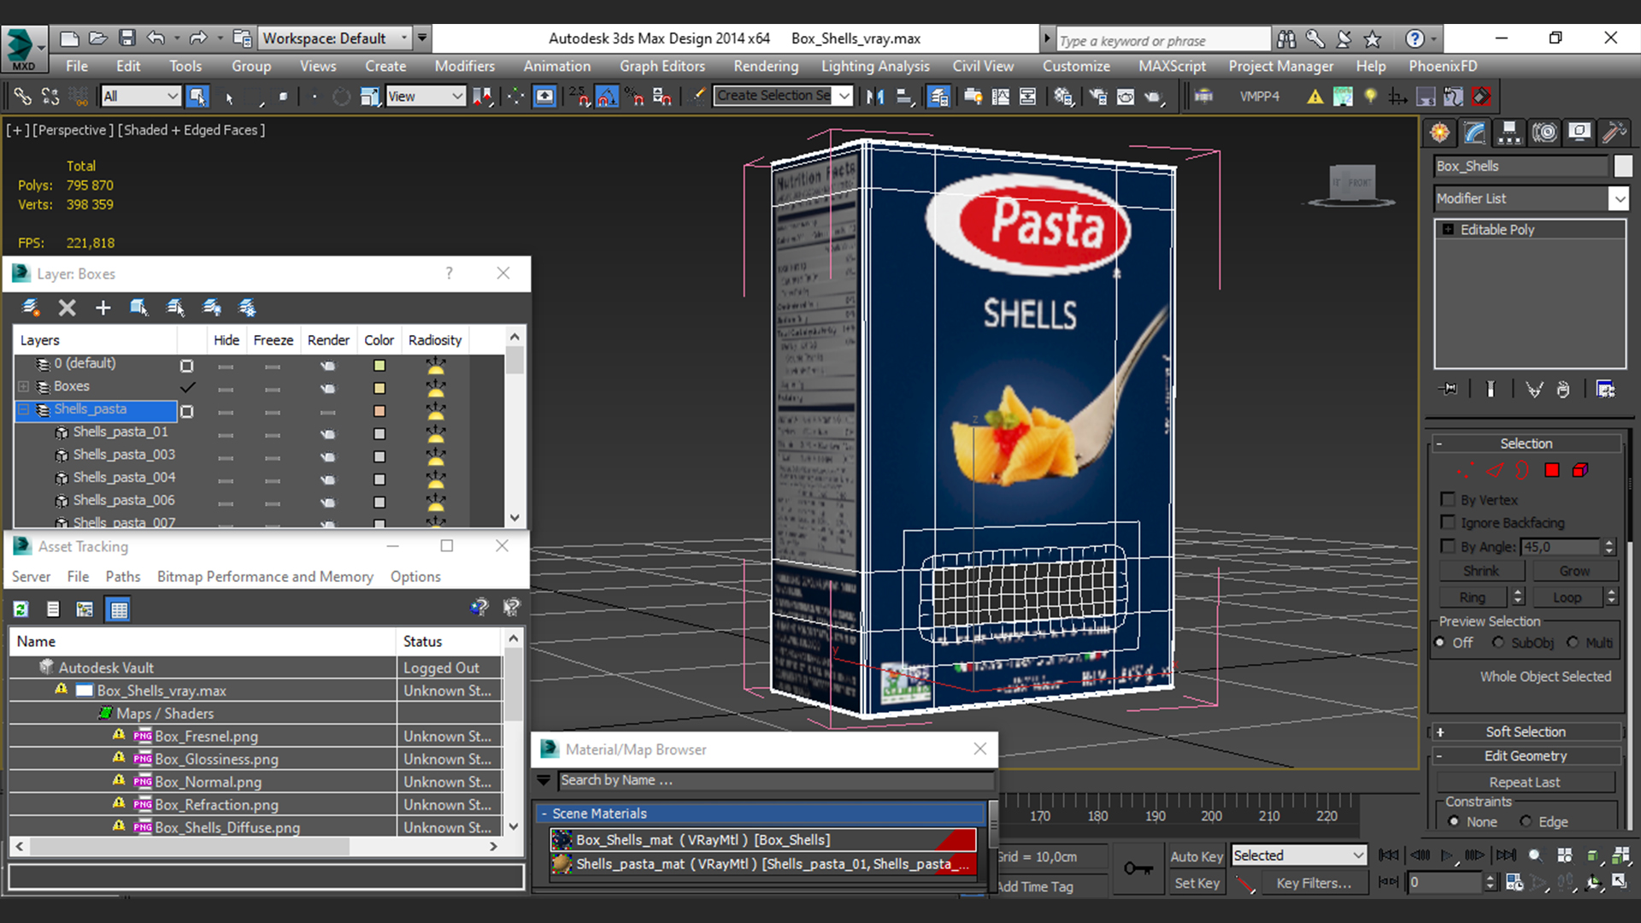Viewport: 1641px width, 923px height.
Task: Open the Modify command panel tab
Action: [1474, 132]
